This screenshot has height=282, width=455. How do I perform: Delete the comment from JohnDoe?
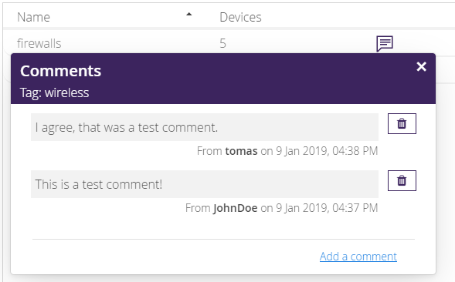(x=402, y=180)
